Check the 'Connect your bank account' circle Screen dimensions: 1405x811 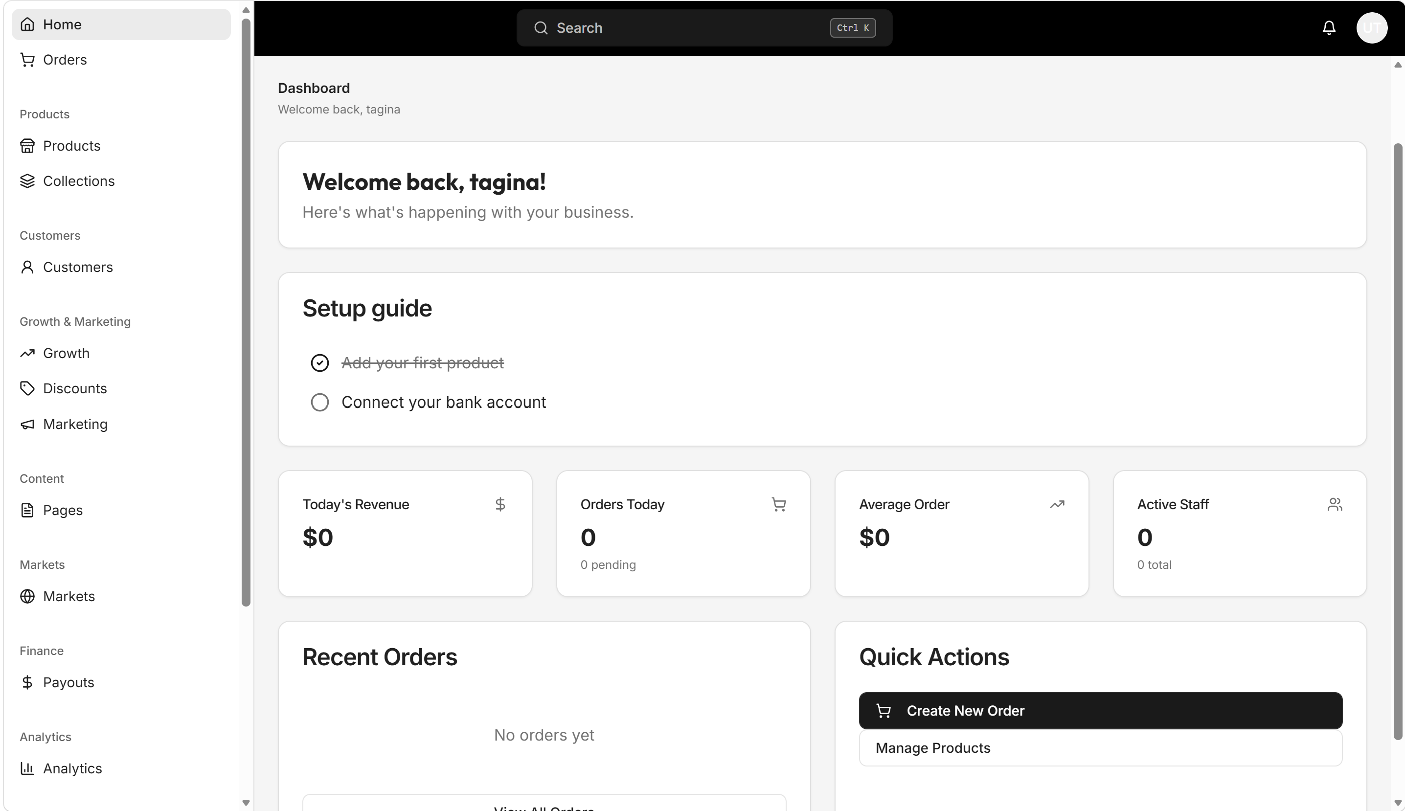coord(320,402)
